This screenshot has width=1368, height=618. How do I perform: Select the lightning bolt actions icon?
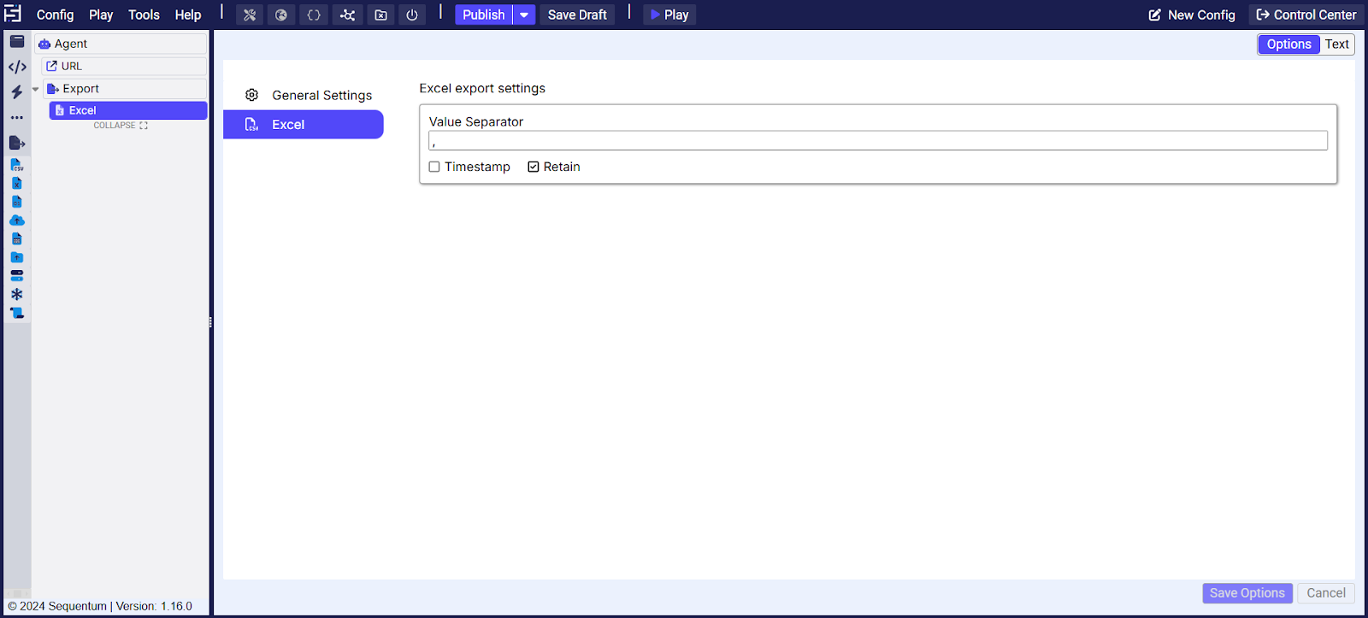(x=16, y=92)
